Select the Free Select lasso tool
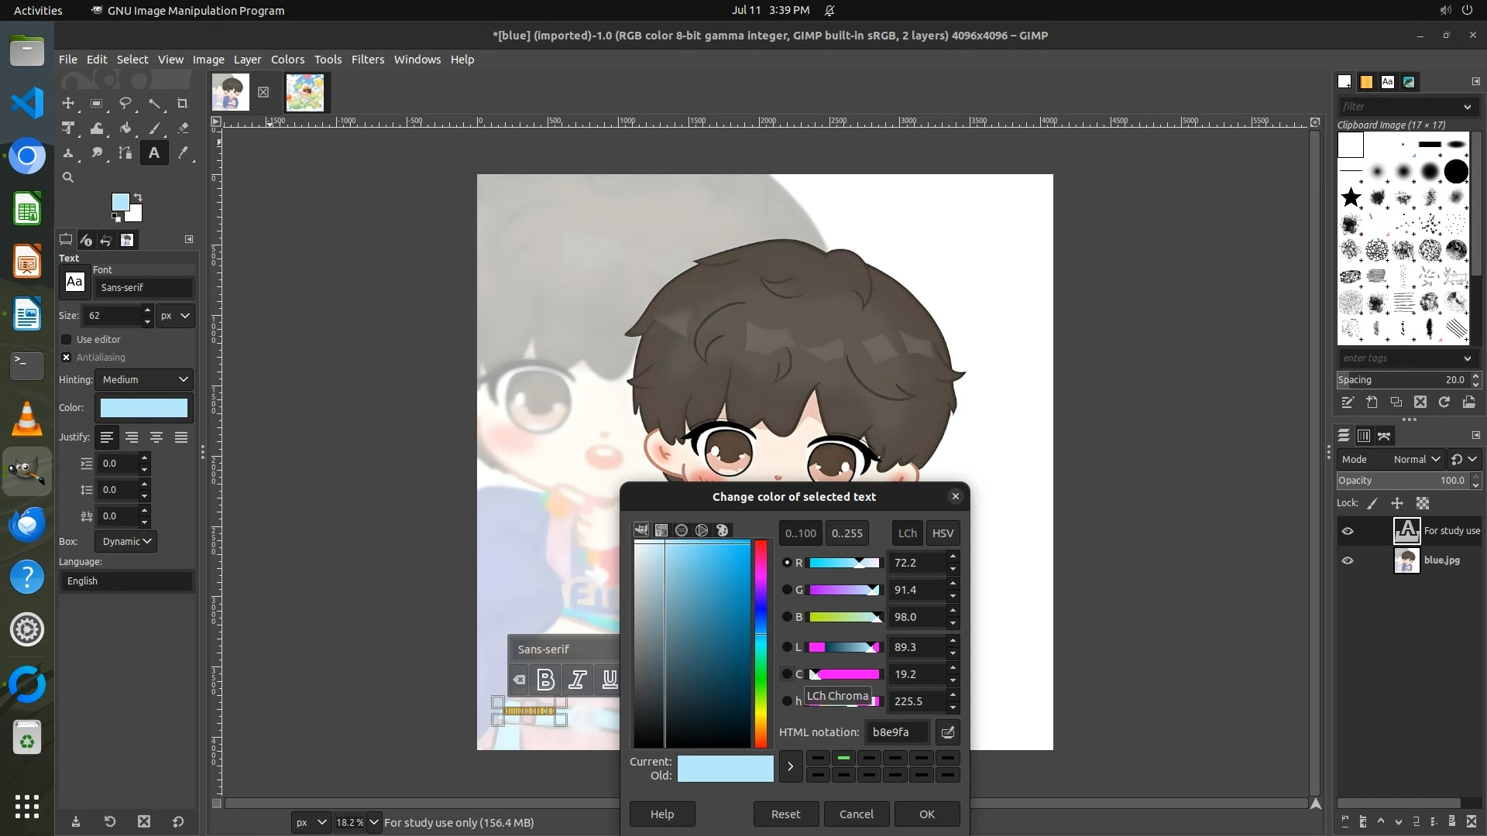 tap(125, 103)
